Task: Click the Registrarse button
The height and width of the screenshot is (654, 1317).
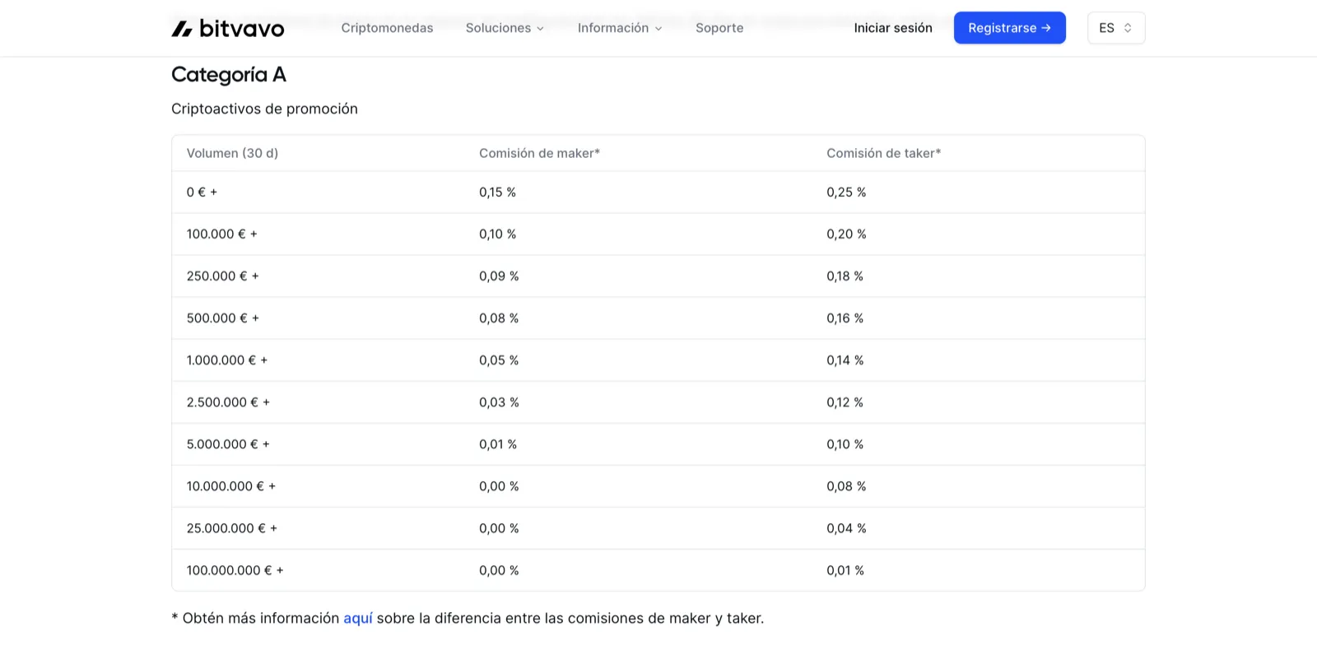Action: [1010, 28]
